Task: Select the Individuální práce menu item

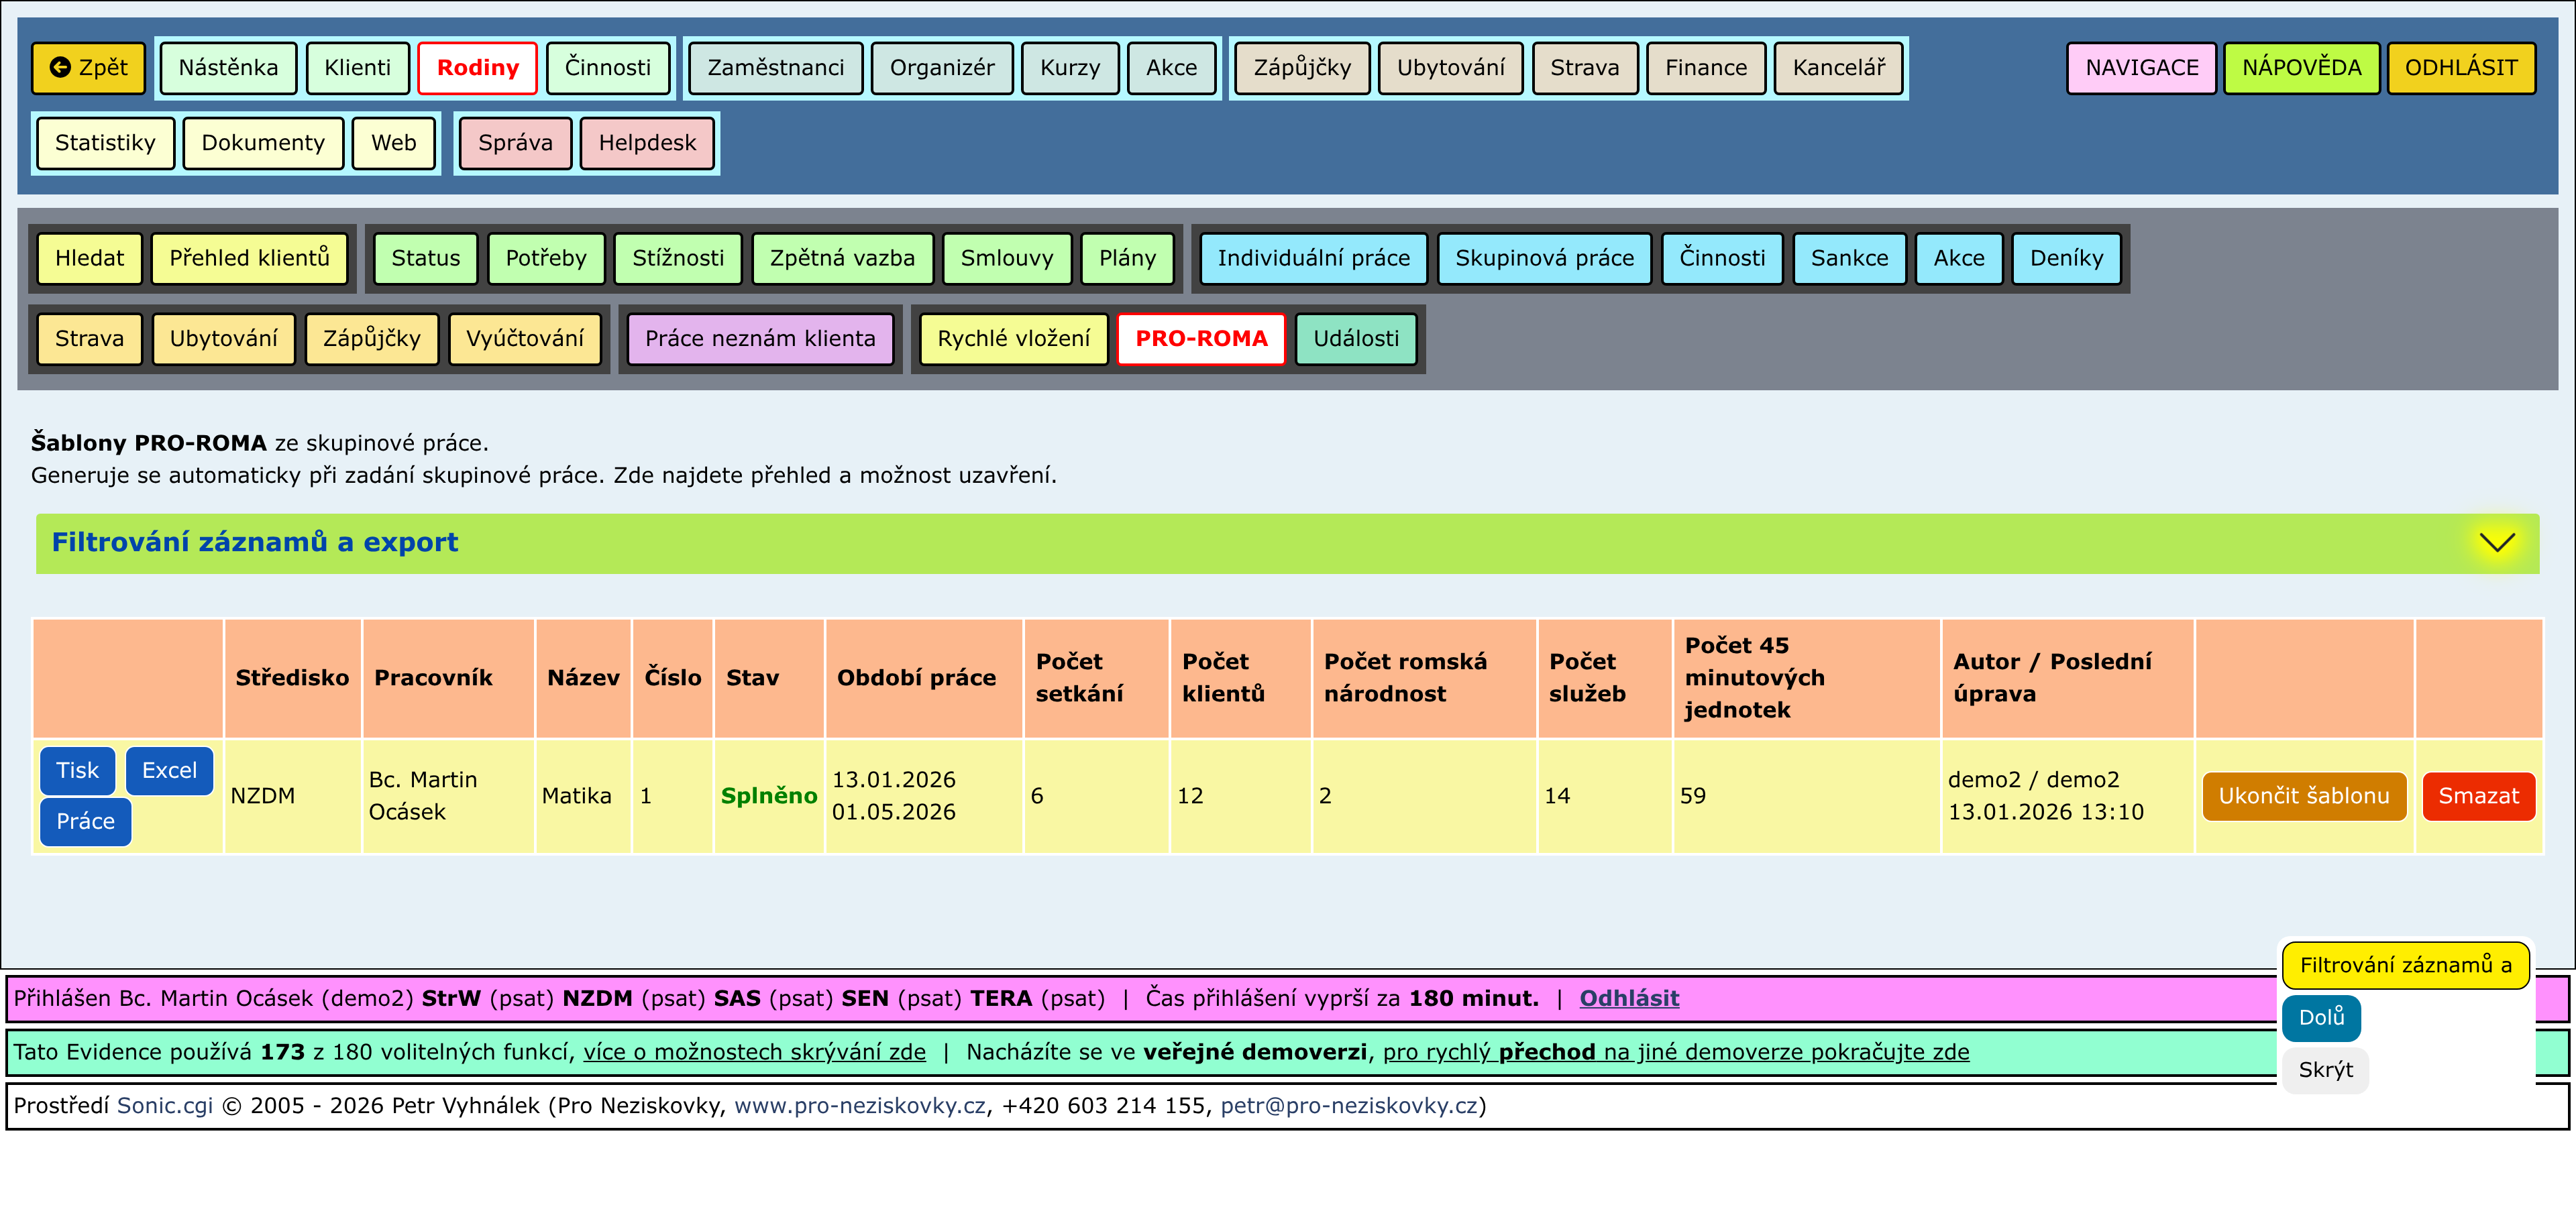Action: [x=1312, y=257]
